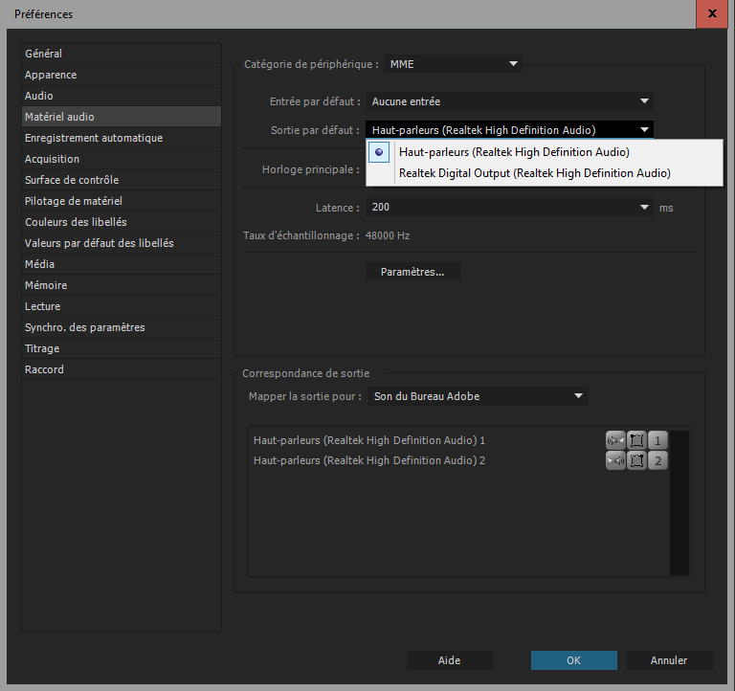
Task: Go to Enregistrement automatique category
Action: (94, 138)
